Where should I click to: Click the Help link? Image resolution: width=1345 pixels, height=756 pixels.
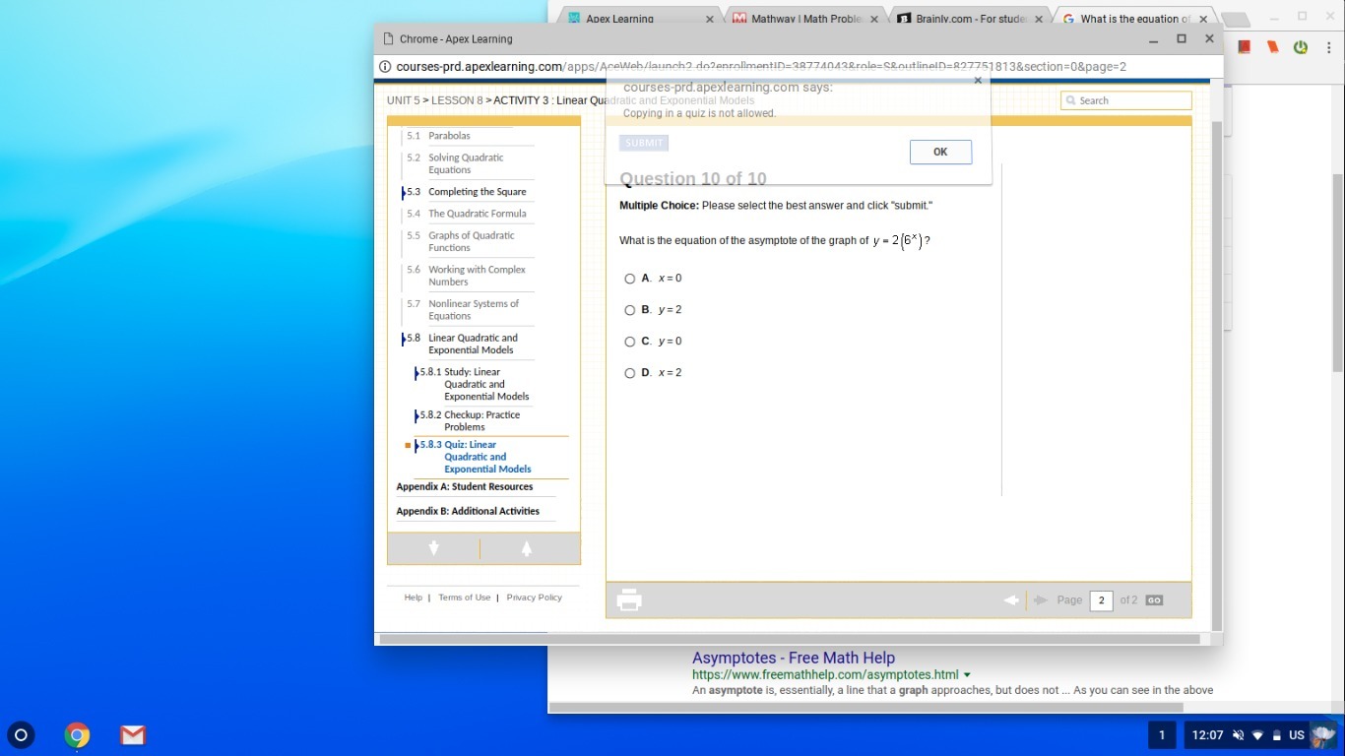(x=413, y=598)
